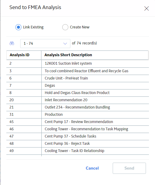Click the Cancel link
Image resolution: width=155 pixels, height=185 pixels.
92,168
